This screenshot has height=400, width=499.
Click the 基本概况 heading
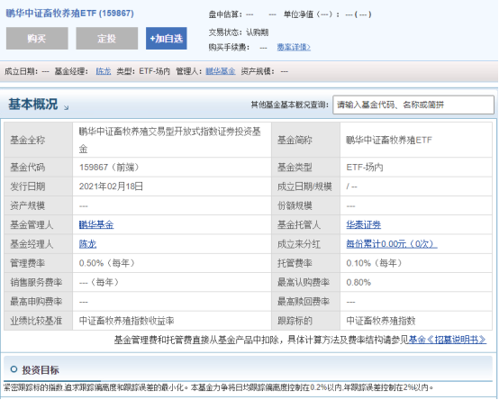pos(33,105)
